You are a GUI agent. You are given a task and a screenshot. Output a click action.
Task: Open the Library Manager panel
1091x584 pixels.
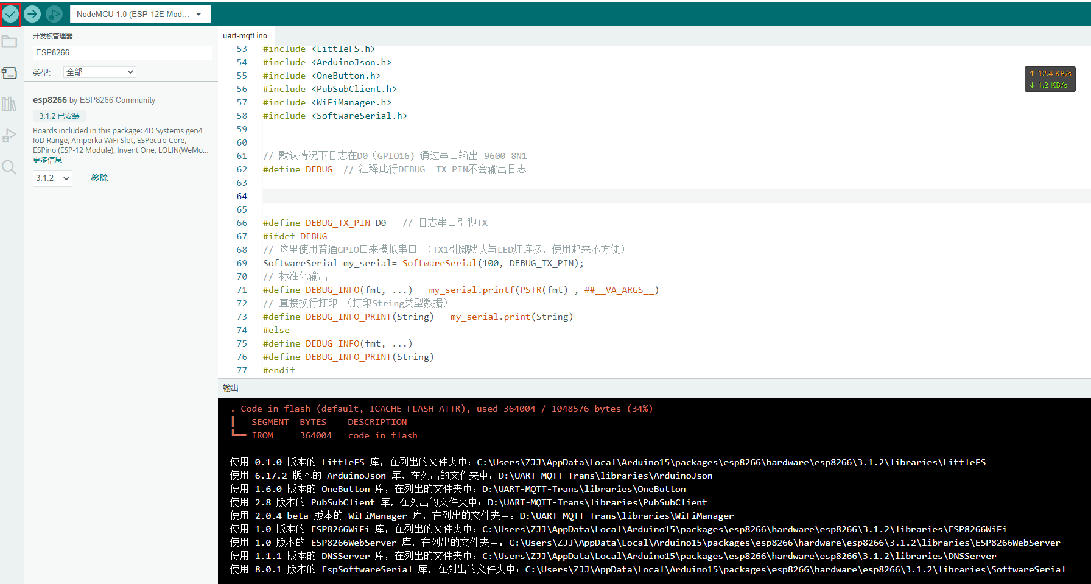pyautogui.click(x=9, y=104)
